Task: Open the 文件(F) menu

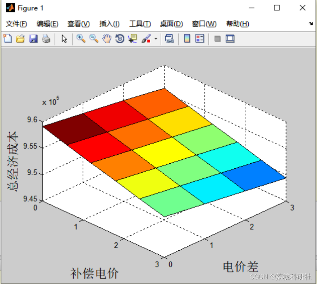Action: (16, 24)
